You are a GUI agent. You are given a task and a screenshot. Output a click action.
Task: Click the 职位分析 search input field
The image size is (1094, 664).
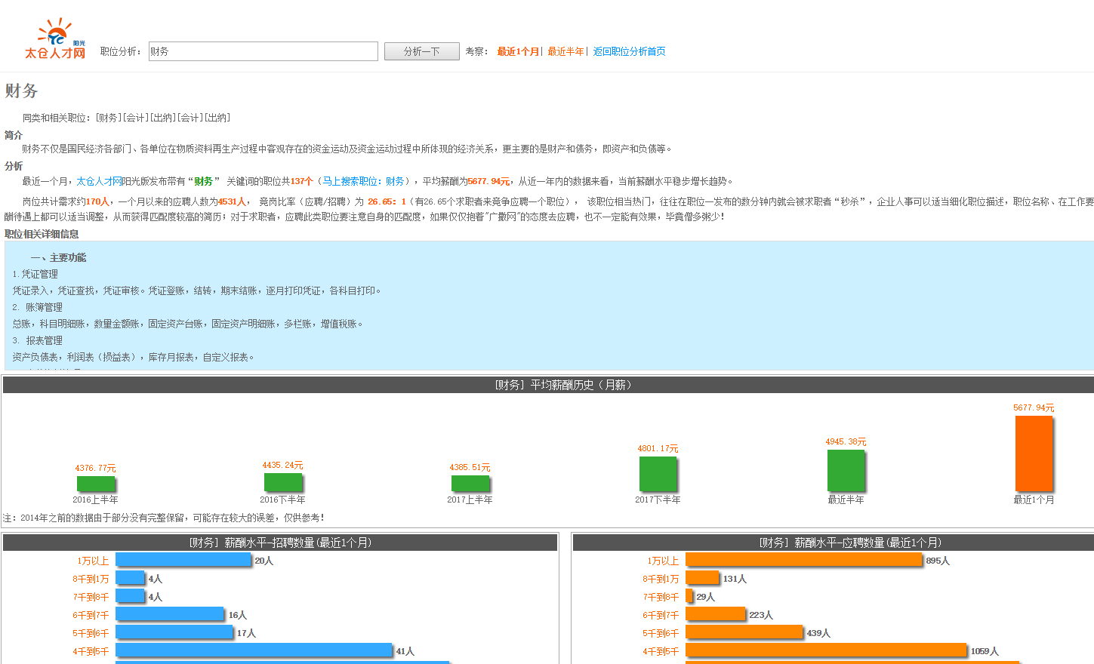pyautogui.click(x=263, y=51)
